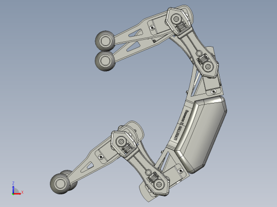
Task: Select the pivot bolt of the upper link's lower end
Action: pyautogui.click(x=208, y=67)
